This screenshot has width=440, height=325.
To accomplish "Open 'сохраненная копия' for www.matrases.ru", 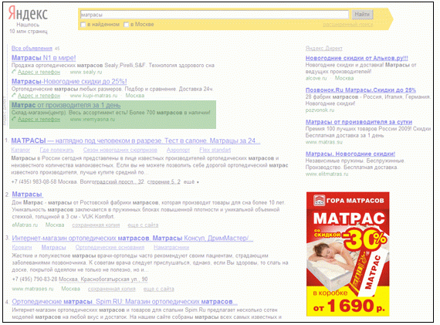I will point(112,289).
